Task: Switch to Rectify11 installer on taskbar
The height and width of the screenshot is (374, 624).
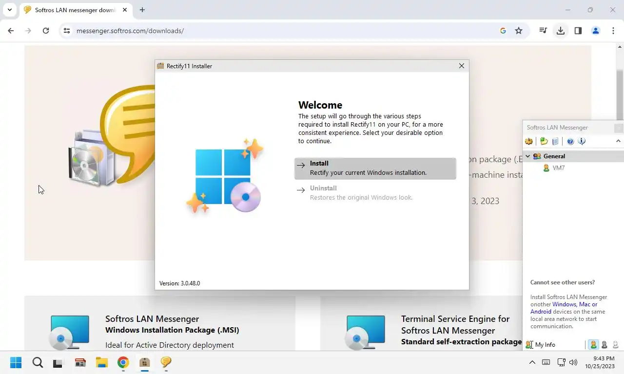Action: [x=144, y=362]
